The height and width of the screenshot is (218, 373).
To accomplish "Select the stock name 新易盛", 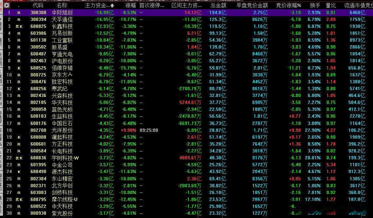I will [59, 47].
